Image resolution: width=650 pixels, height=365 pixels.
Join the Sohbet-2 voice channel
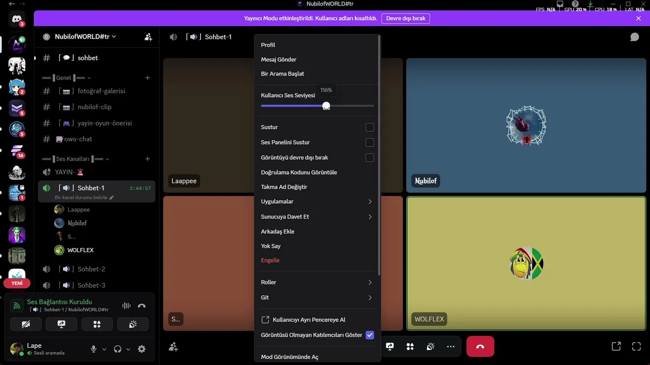coord(96,269)
